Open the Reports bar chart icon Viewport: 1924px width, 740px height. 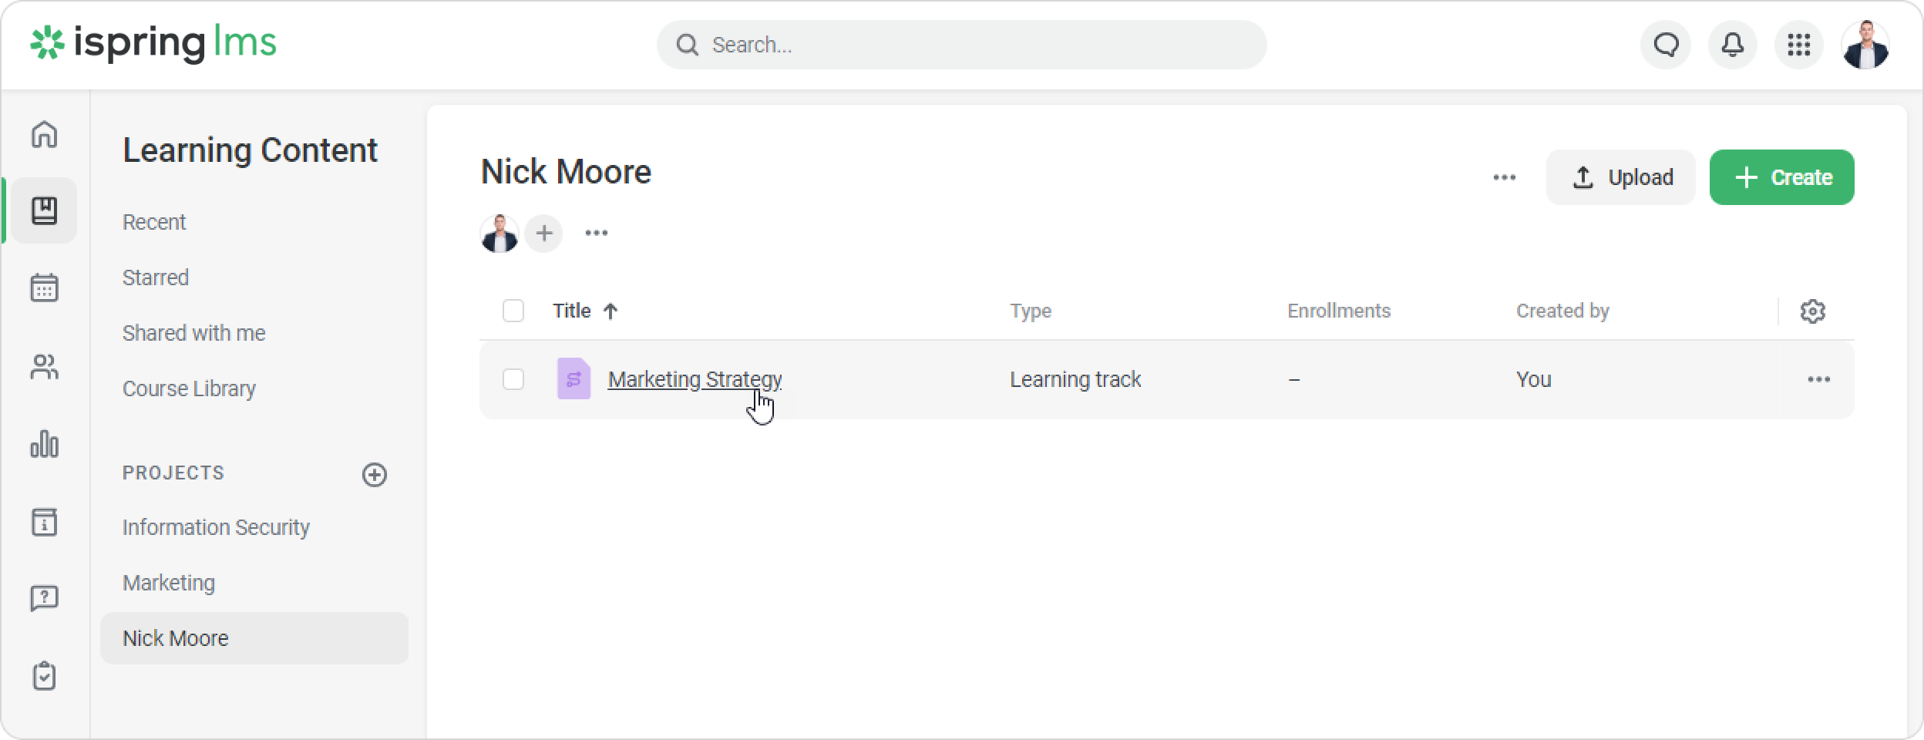click(x=44, y=444)
